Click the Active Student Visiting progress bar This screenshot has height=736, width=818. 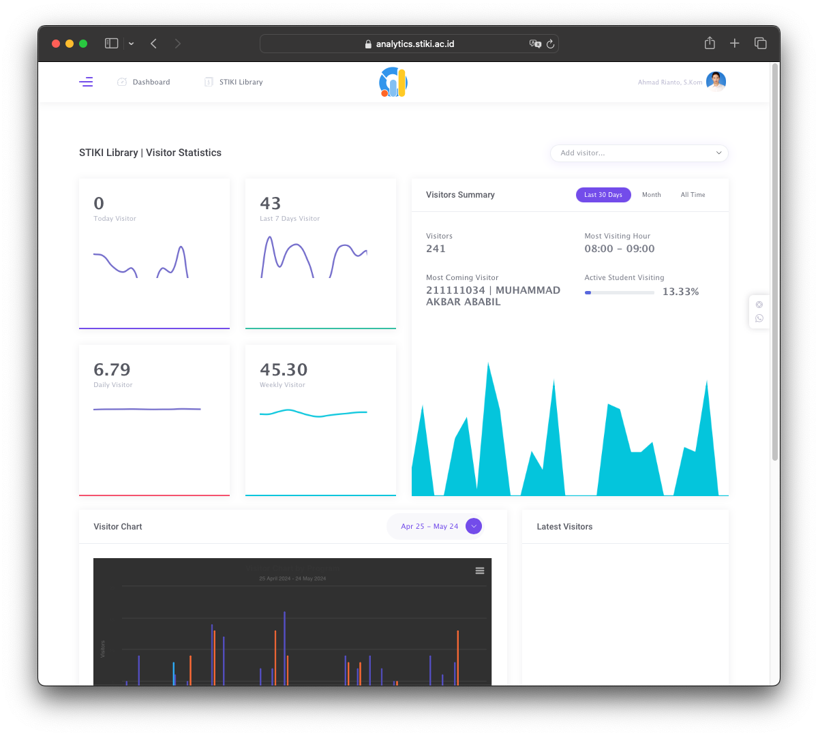point(619,292)
